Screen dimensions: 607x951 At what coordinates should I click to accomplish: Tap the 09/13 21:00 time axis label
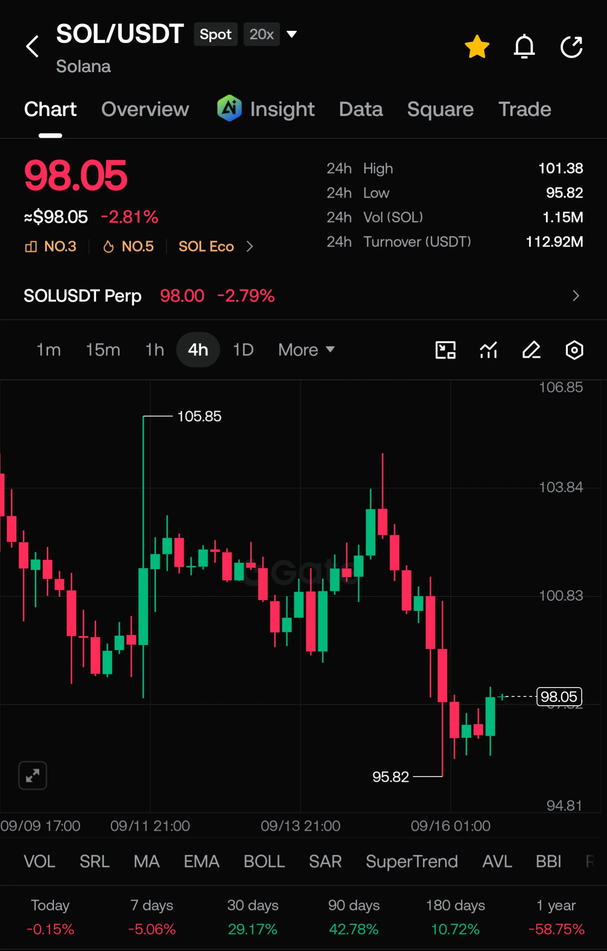tap(300, 826)
